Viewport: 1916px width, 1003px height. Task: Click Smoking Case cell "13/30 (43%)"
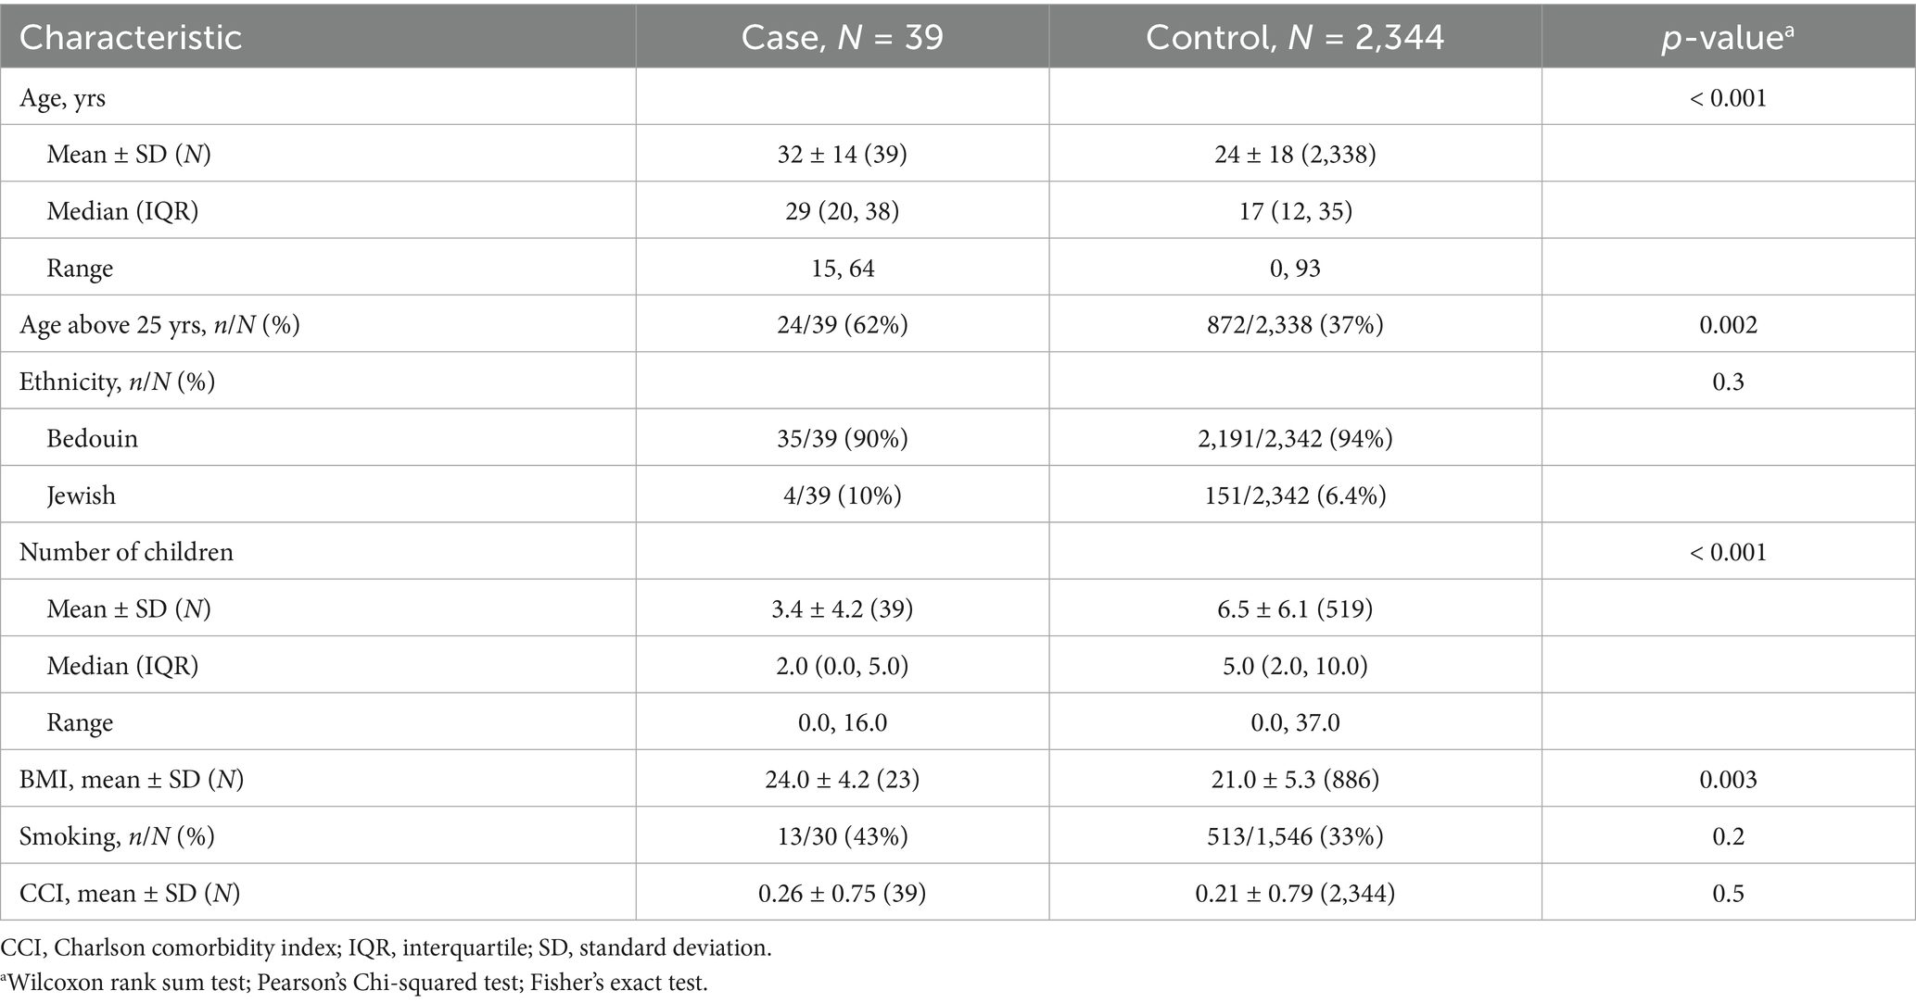pos(842,836)
